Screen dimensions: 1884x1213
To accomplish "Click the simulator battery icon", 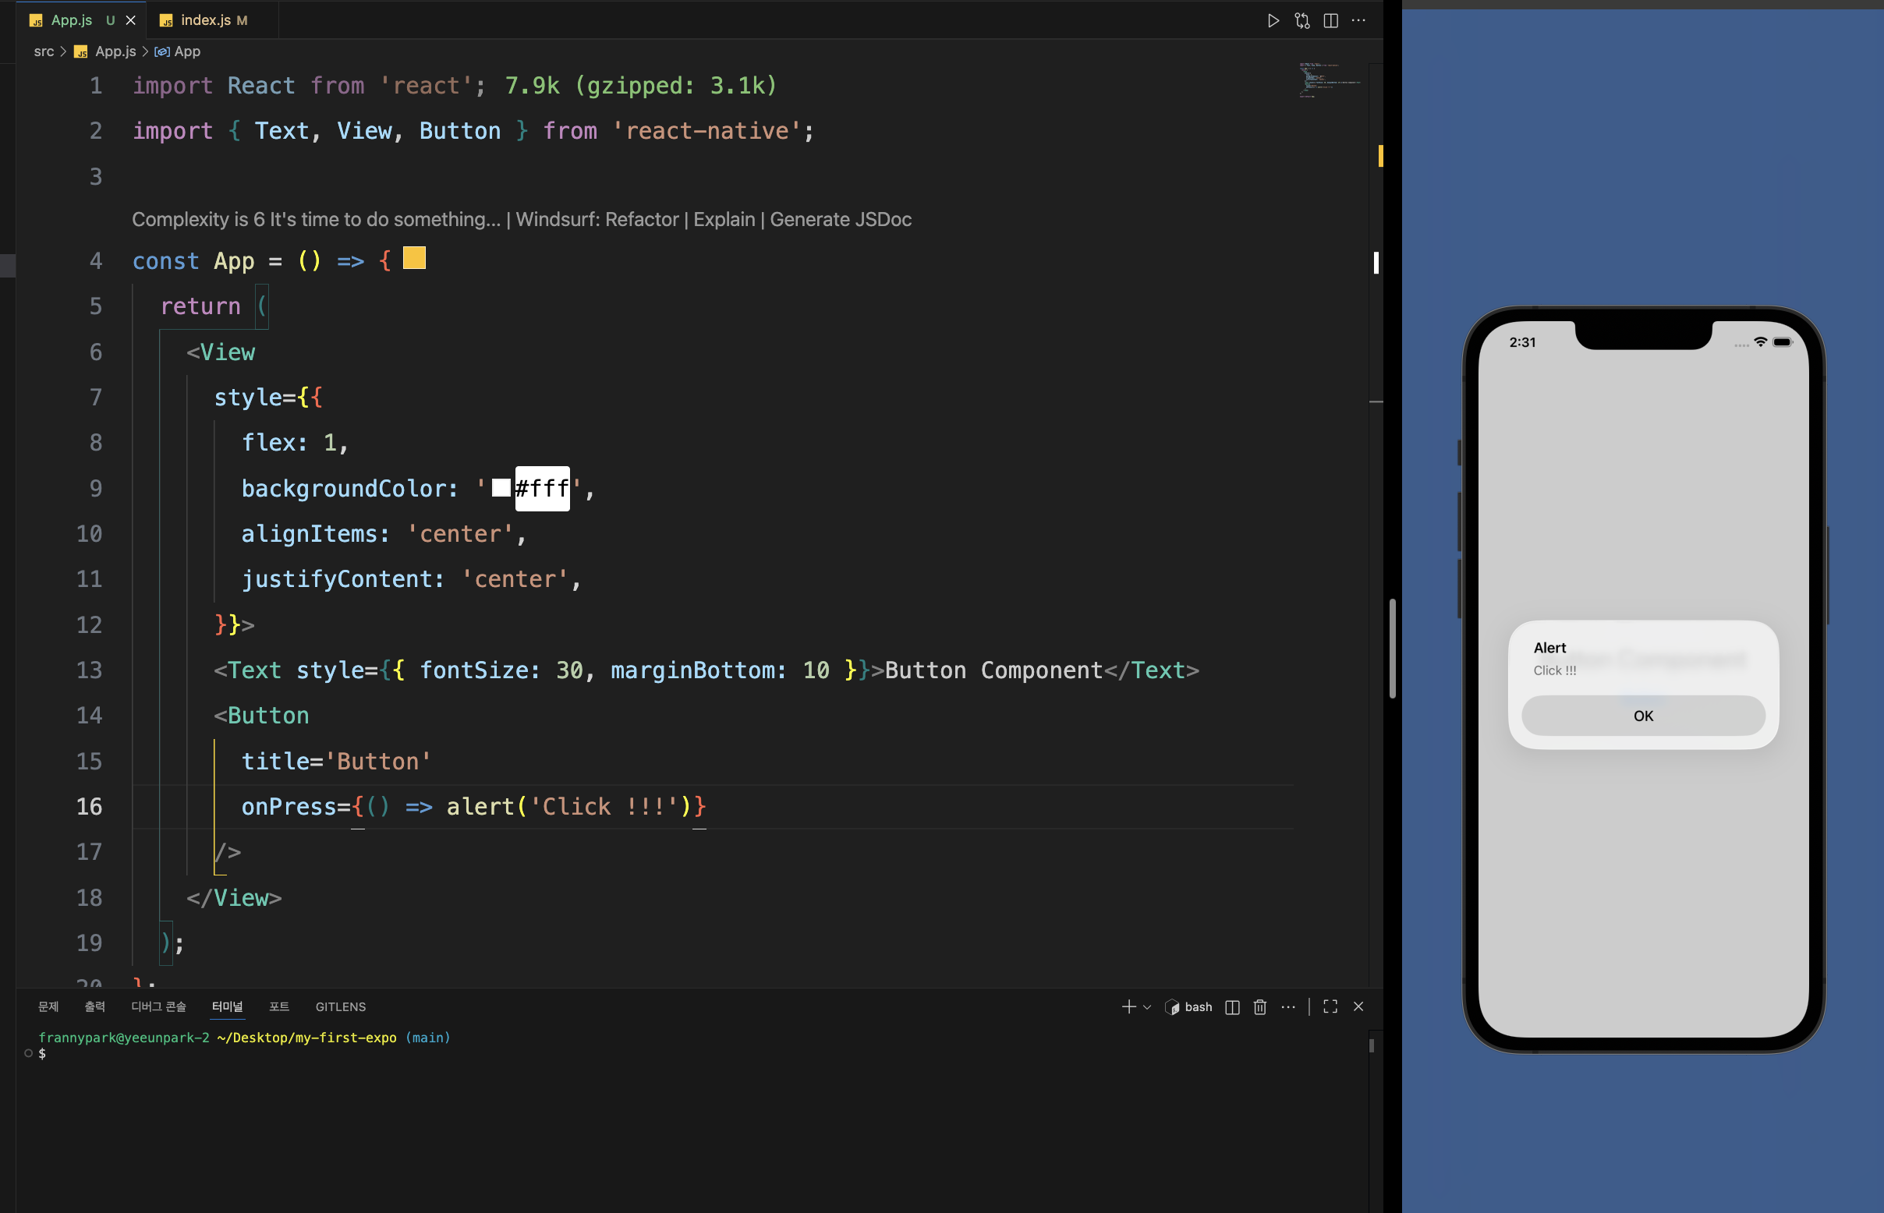I will pyautogui.click(x=1783, y=342).
